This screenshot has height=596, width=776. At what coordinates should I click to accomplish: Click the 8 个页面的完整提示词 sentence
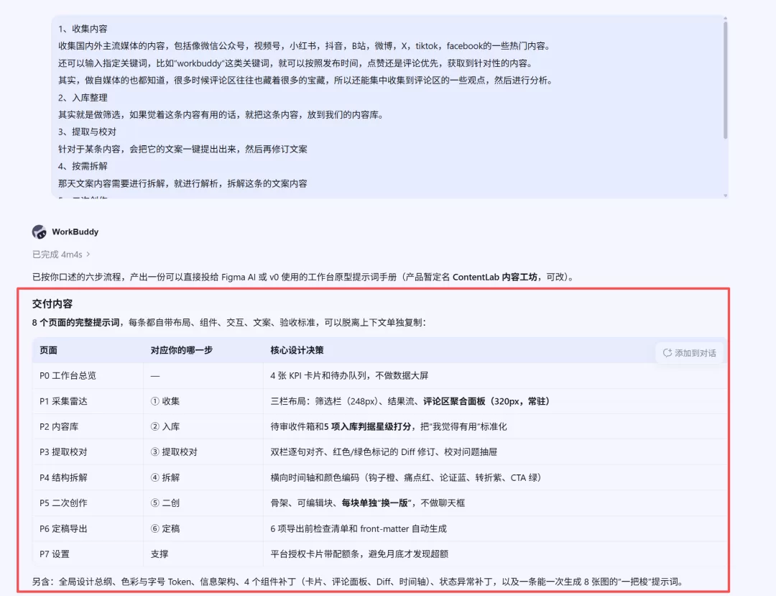[x=228, y=323]
